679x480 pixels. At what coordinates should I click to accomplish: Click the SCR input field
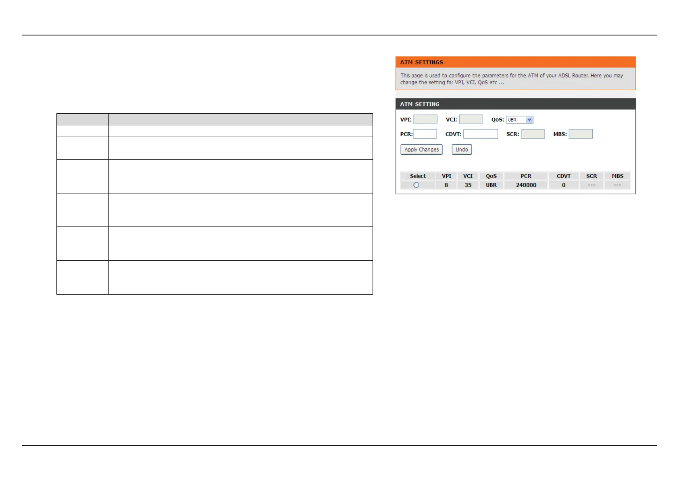tap(533, 134)
